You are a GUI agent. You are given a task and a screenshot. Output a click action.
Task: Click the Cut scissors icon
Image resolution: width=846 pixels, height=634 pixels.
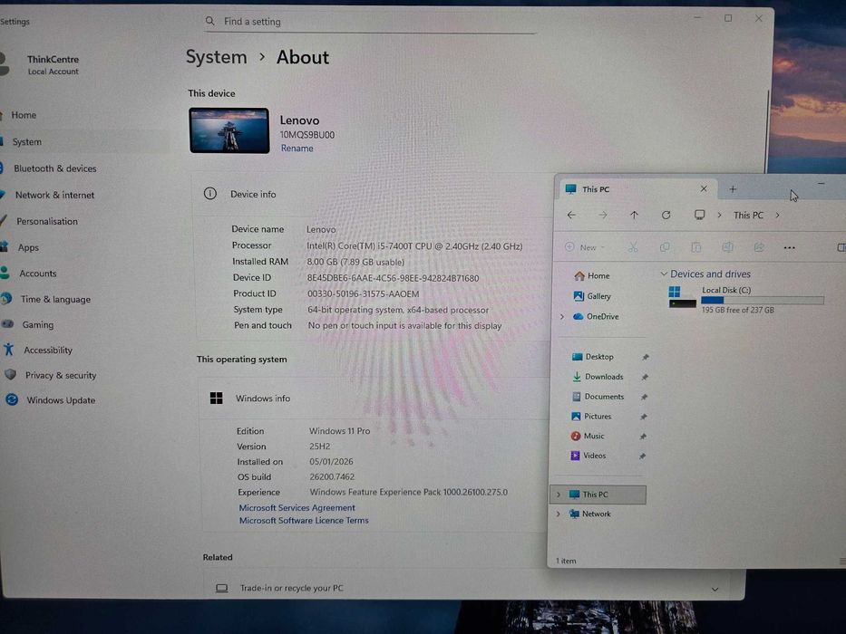633,247
